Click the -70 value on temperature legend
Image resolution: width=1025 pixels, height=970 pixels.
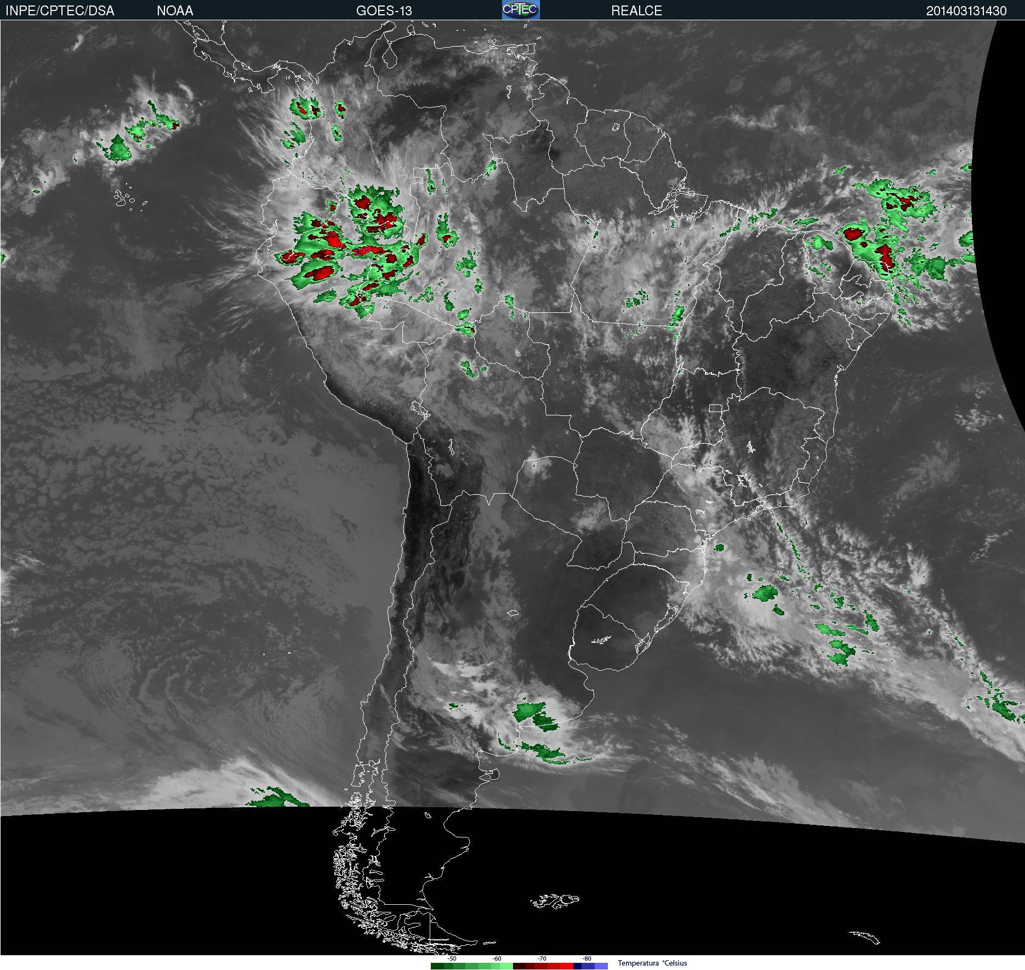tap(542, 958)
